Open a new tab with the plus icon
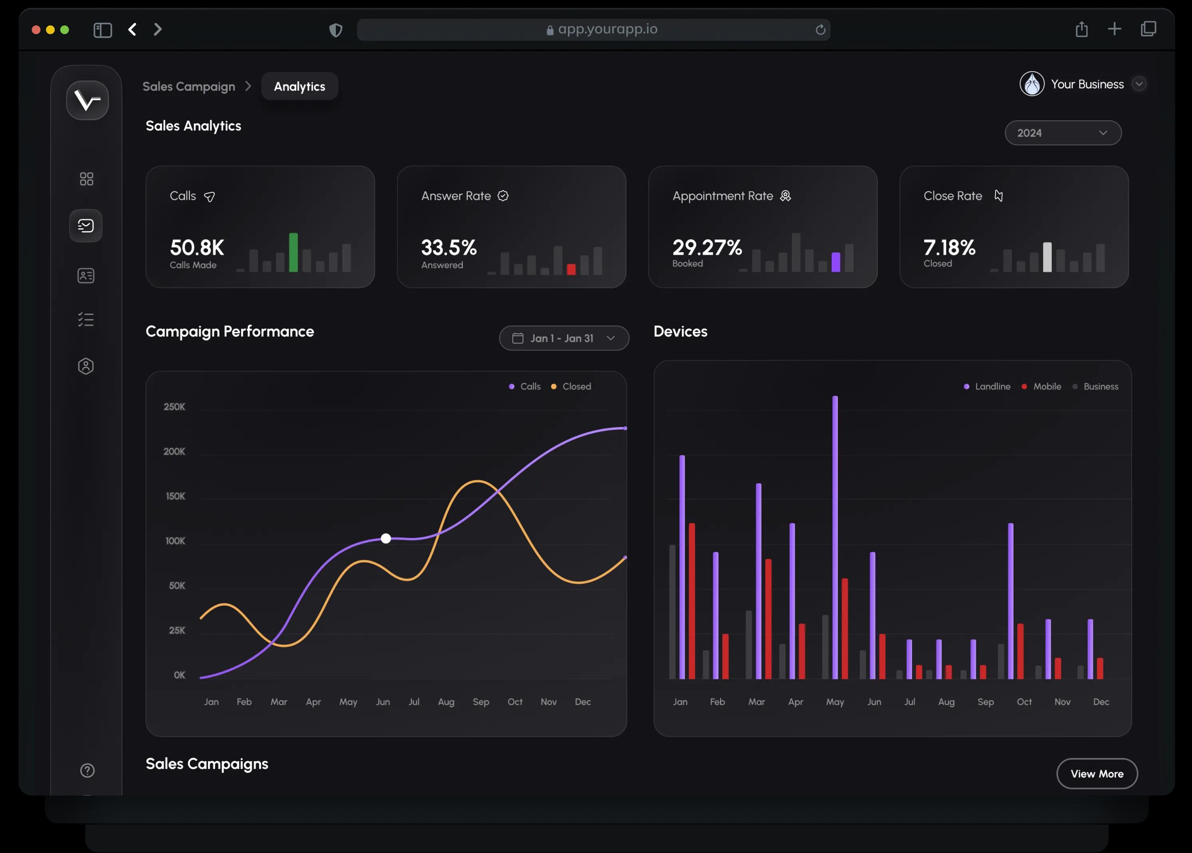Screen dimensions: 1192x853 click(x=1114, y=29)
